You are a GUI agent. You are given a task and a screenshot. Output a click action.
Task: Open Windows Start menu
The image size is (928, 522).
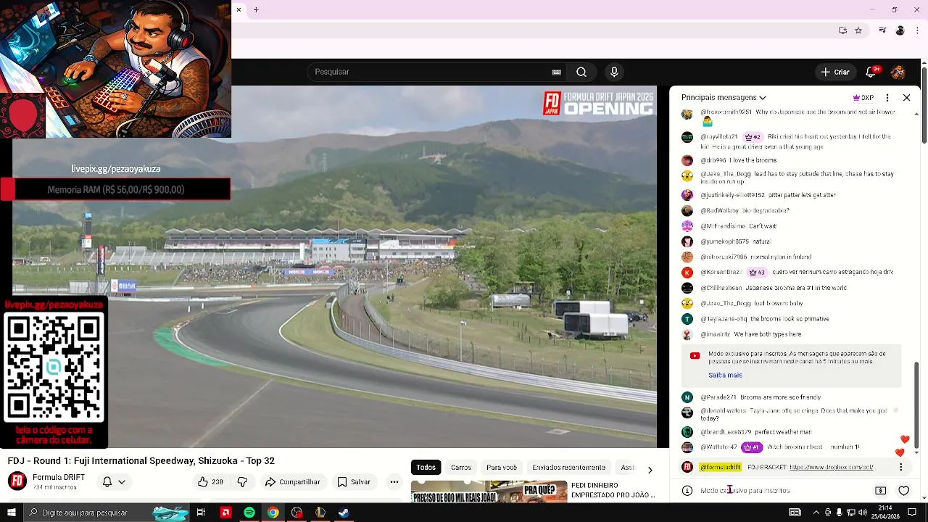click(x=12, y=513)
